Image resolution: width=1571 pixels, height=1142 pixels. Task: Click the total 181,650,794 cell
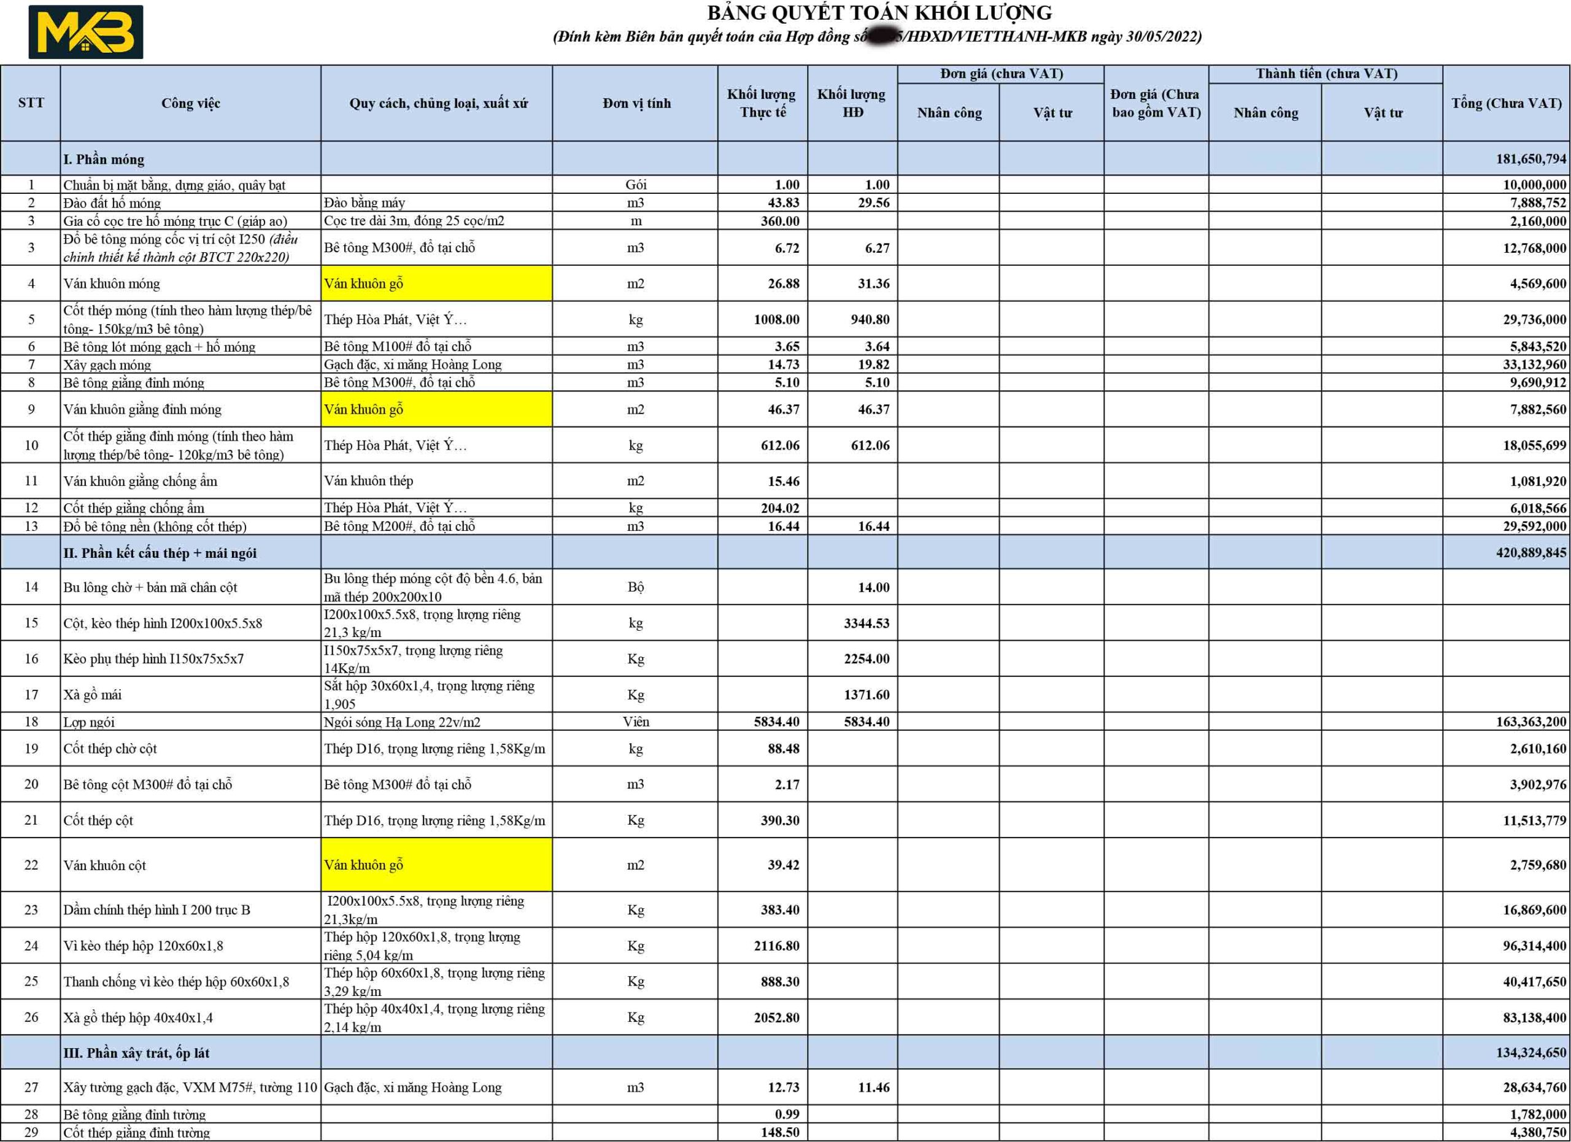coord(1530,160)
